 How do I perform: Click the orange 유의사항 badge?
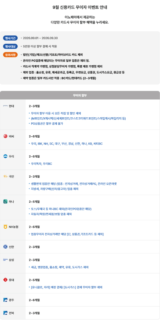[10, 55]
